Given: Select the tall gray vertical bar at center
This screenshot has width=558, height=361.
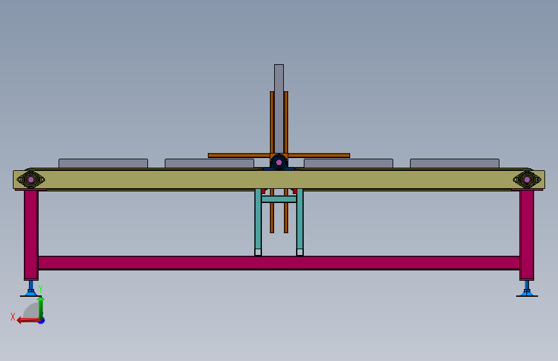Looking at the screenshot, I should (279, 109).
